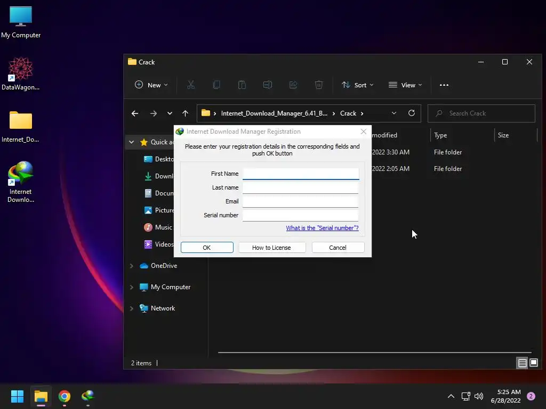
Task: Switch to details view layout icon
Action: click(523, 363)
